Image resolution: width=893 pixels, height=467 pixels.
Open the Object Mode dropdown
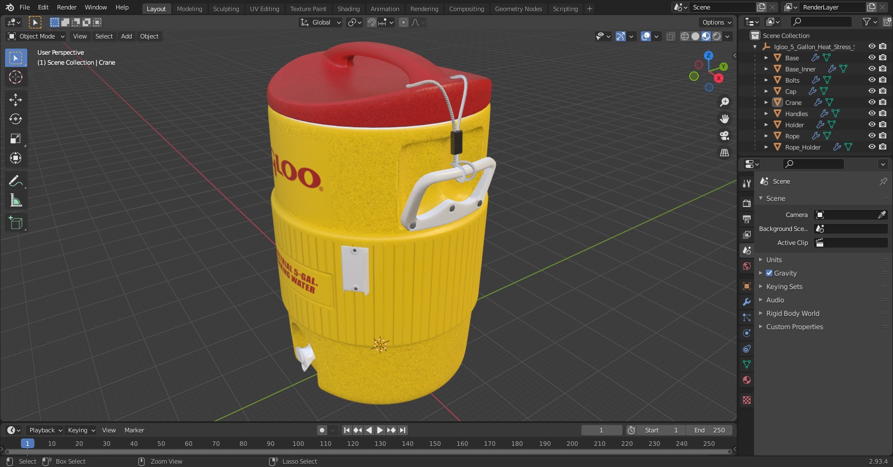[36, 36]
